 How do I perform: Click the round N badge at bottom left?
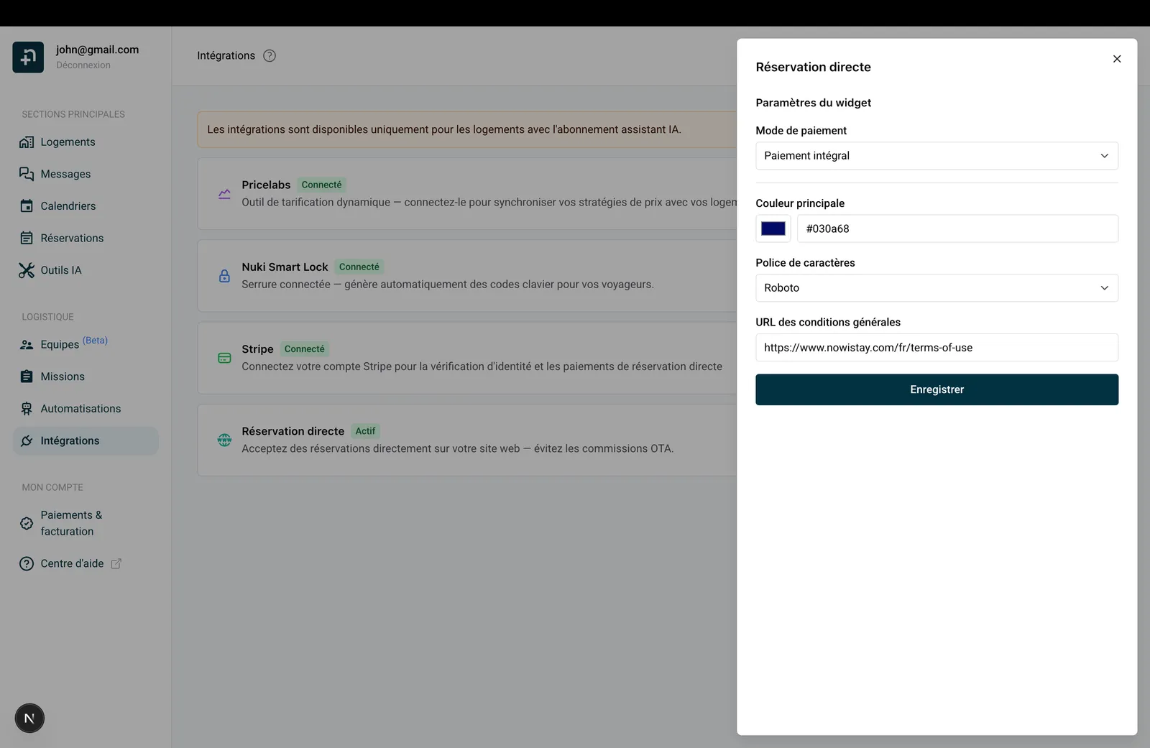29,718
